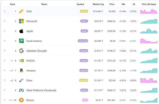Click the Meta Platforms logo icon
This screenshot has height=104, width=159.
click(x=21, y=90)
